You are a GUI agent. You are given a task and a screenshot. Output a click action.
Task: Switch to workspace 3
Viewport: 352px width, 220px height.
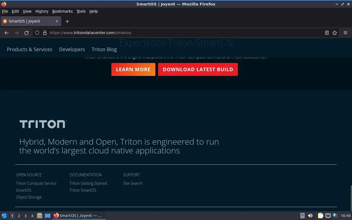tap(25, 216)
